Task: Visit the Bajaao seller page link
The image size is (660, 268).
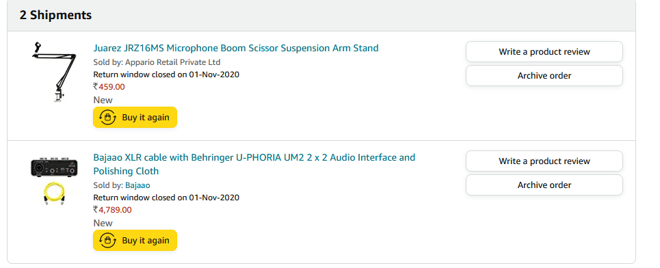Action: click(137, 185)
